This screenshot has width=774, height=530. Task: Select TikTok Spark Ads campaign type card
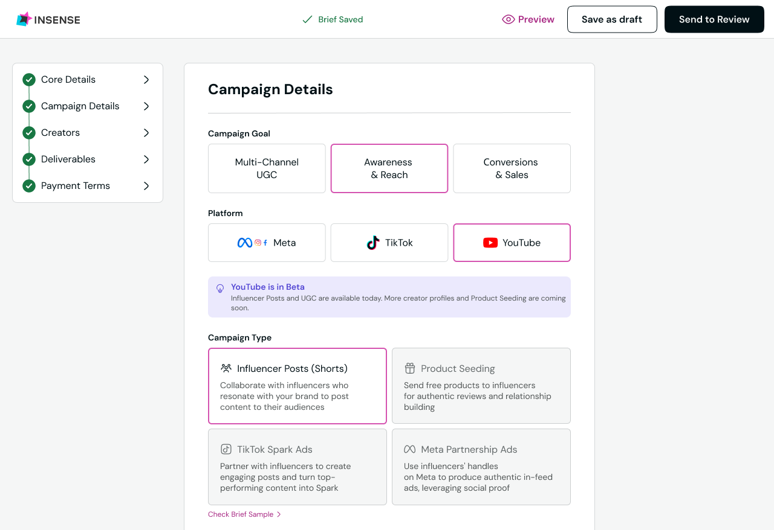coord(298,467)
